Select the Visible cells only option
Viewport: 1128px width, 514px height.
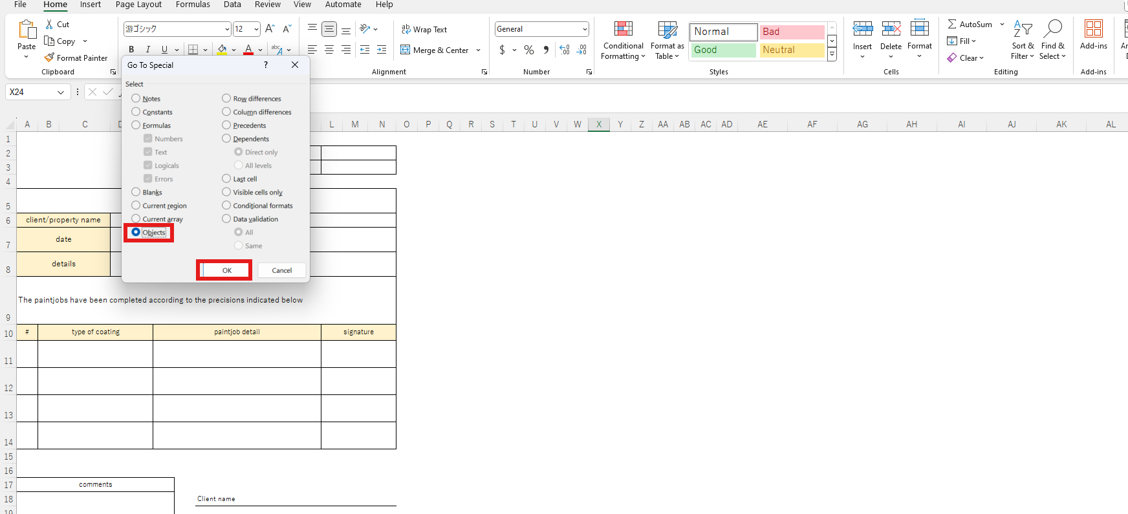click(226, 192)
